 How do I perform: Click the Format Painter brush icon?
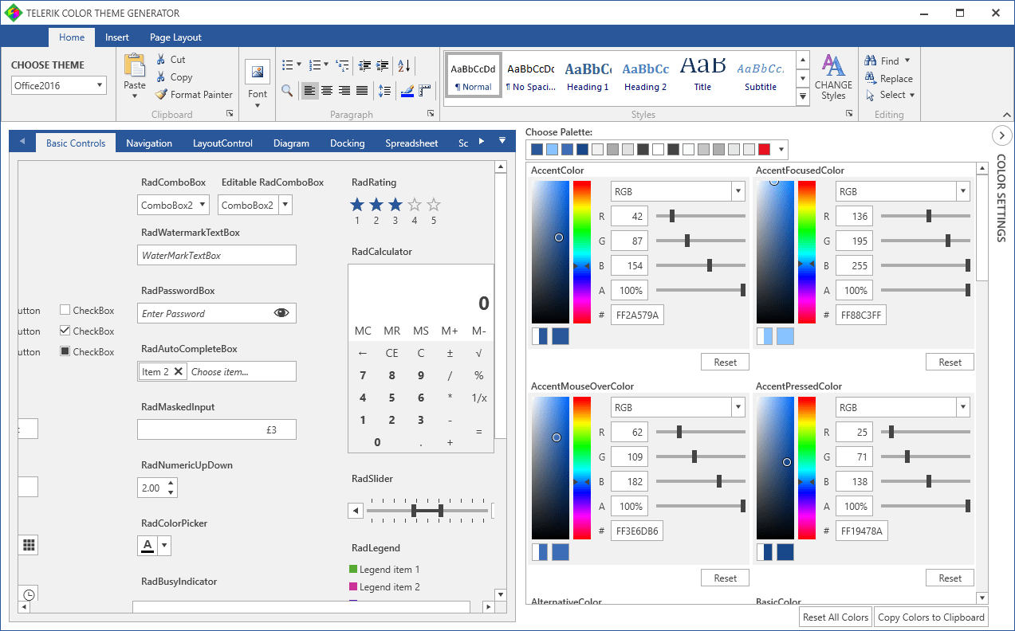coord(161,94)
